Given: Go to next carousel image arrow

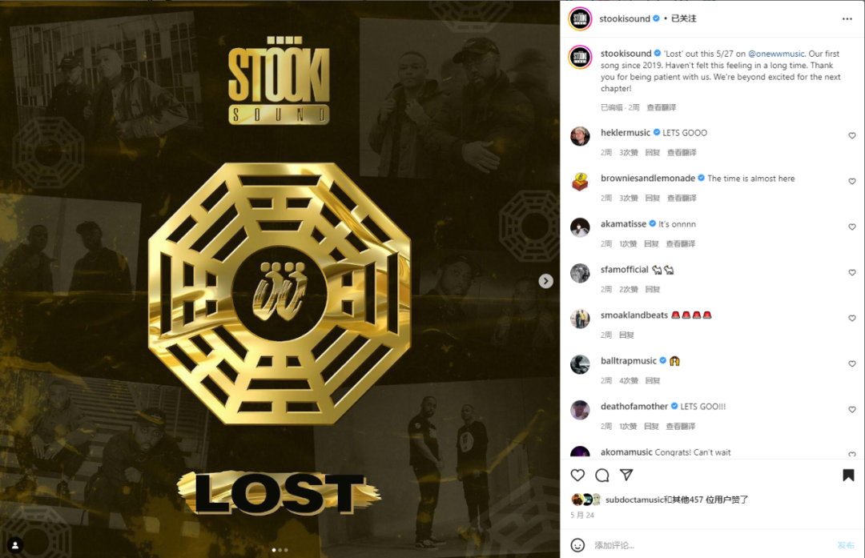Looking at the screenshot, I should pos(545,281).
